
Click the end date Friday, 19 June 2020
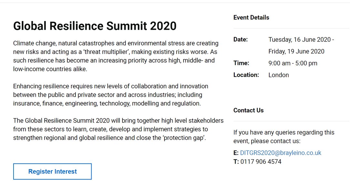coord(296,51)
